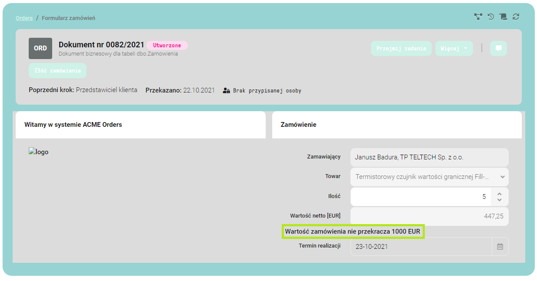Decrease Ilość with the down arrow
537x281 pixels.
coord(500,200)
